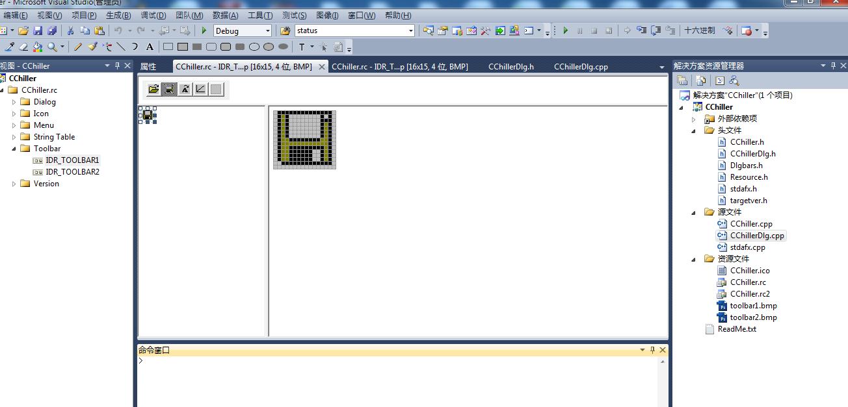Expand 外部依赖项 node
The image size is (848, 407).
tap(693, 119)
